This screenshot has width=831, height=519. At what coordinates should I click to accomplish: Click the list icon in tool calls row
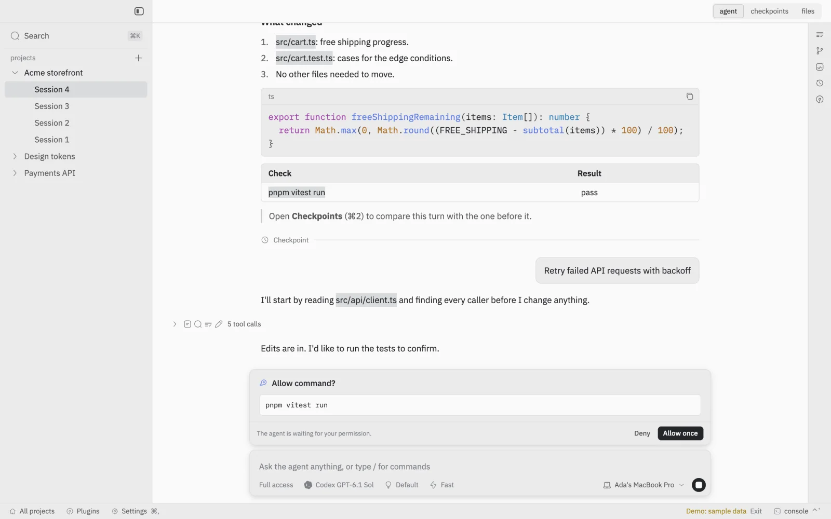click(x=208, y=324)
